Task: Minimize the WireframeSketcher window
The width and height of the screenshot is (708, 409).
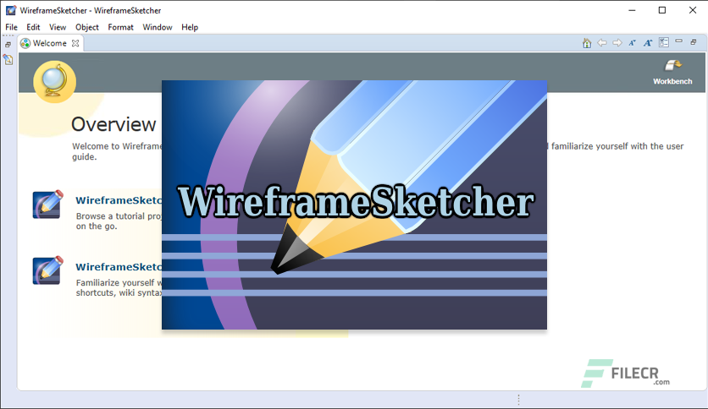Action: click(632, 10)
